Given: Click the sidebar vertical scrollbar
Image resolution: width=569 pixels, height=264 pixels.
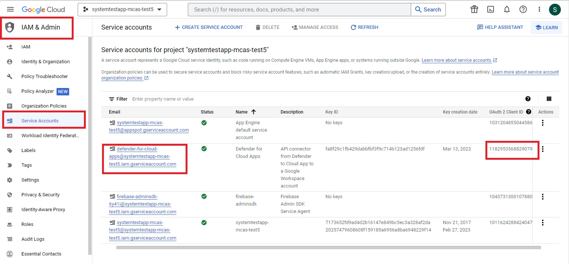Looking at the screenshot, I should pyautogui.click(x=90, y=146).
